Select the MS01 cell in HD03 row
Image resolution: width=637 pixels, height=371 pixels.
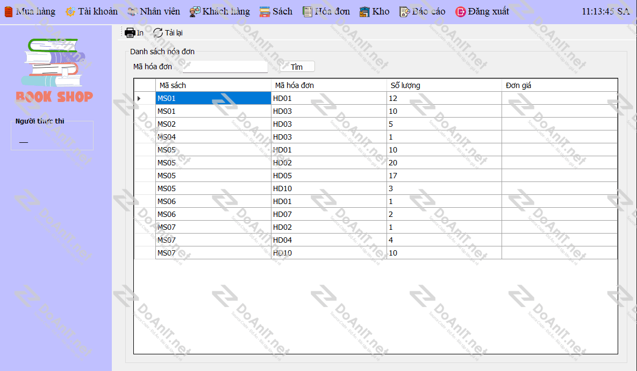[x=213, y=111]
